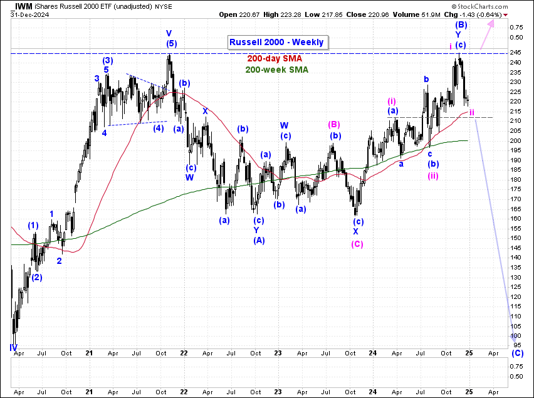534x398 pixels.
Task: Click the blue '(4)' wave label
Action: coord(159,128)
